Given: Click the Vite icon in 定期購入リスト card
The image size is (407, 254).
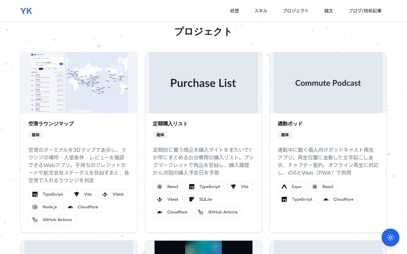Looking at the screenshot, I should point(233,187).
